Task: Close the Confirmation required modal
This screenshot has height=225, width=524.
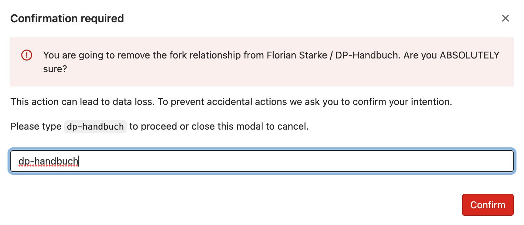Action: point(505,18)
